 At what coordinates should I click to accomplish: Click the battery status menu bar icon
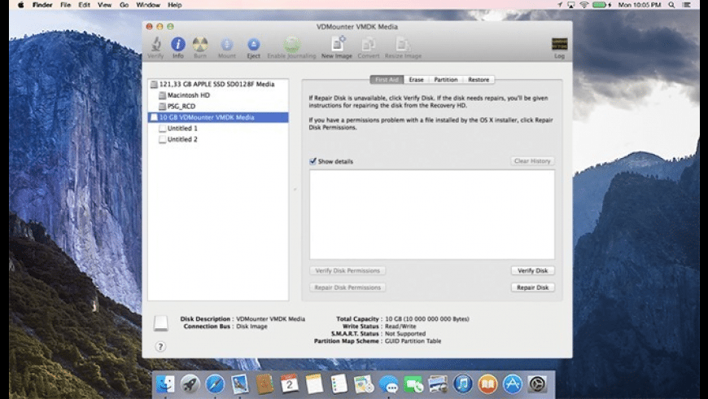click(x=602, y=5)
